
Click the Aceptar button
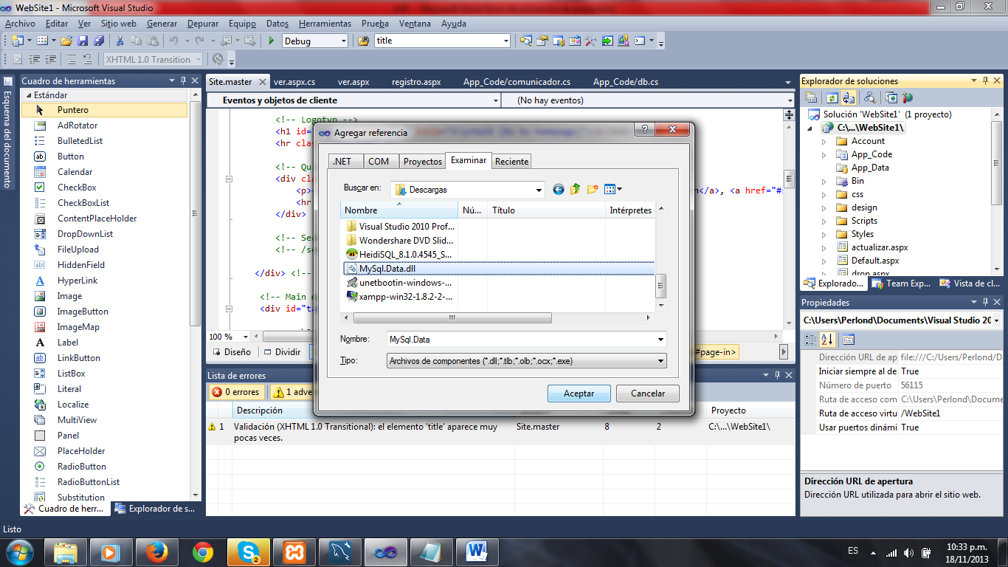[x=579, y=394]
